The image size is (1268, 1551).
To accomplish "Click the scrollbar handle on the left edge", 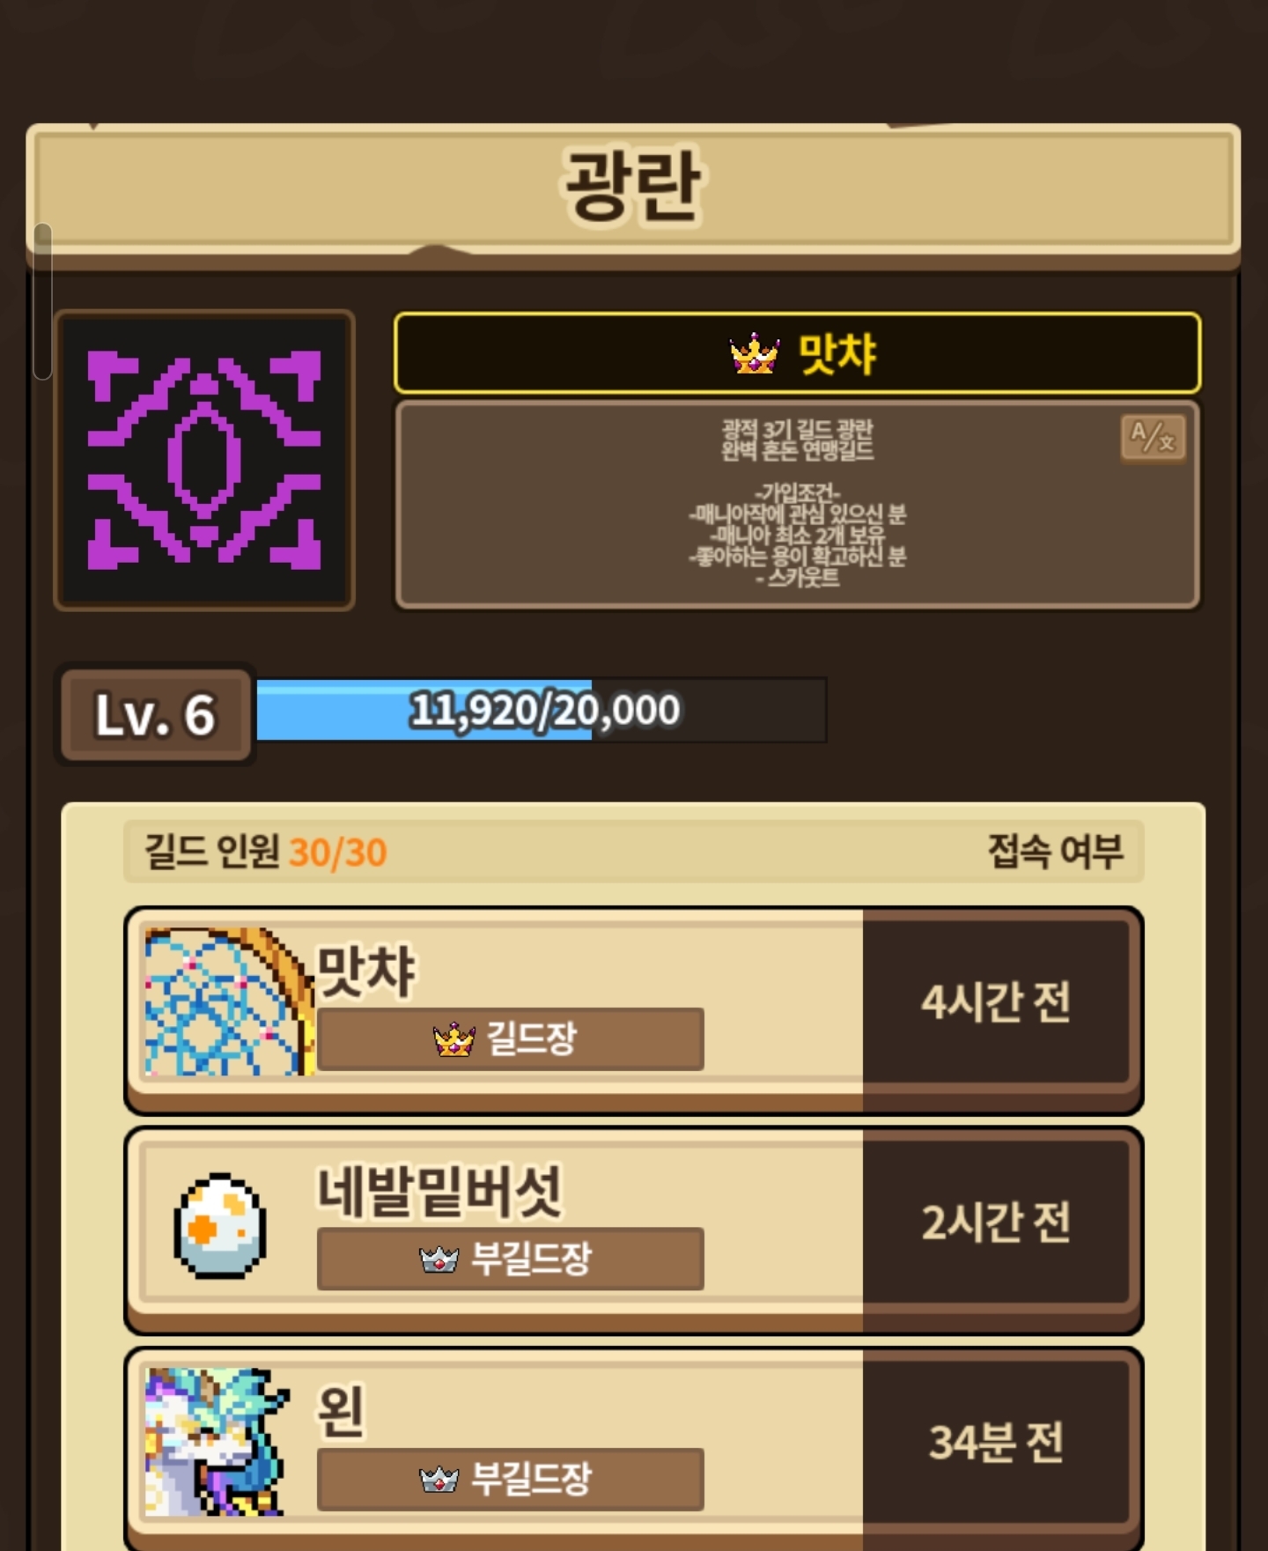I will coord(42,301).
